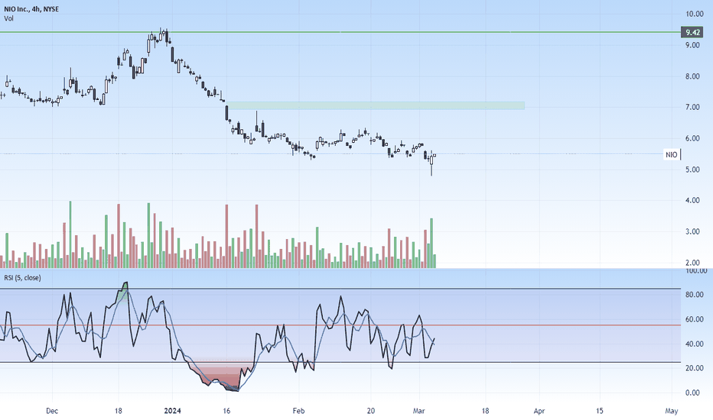Click the 20.00 RSI axis label
Viewport: 713px width, 420px height.
(695, 368)
